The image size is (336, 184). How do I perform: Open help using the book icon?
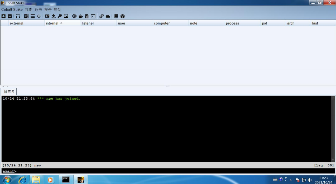pos(116,16)
